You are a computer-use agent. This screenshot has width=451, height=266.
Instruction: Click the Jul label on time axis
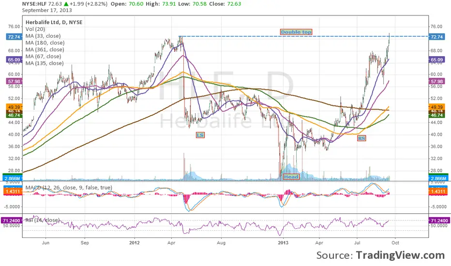point(357,243)
